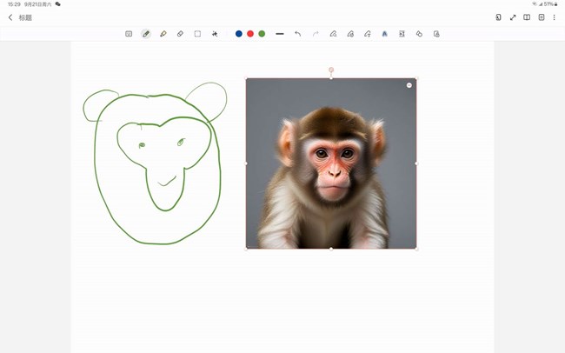Undo the last stroke

tap(297, 34)
